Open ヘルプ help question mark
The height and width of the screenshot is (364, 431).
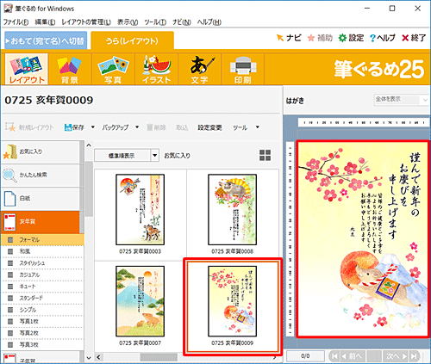(x=383, y=38)
